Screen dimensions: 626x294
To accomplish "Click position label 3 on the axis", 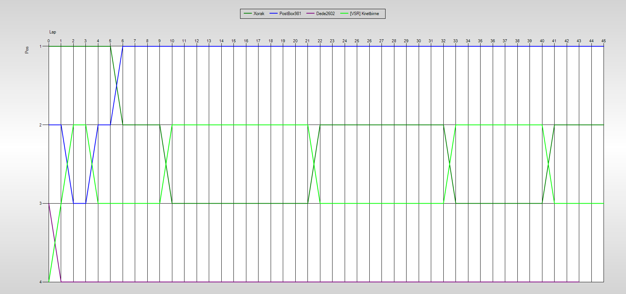I will 41,203.
